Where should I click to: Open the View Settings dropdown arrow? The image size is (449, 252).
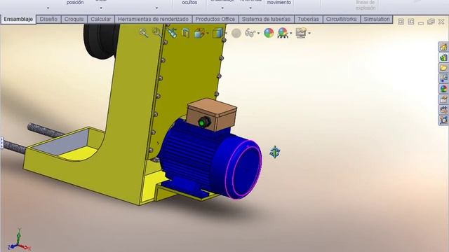[x=309, y=34]
